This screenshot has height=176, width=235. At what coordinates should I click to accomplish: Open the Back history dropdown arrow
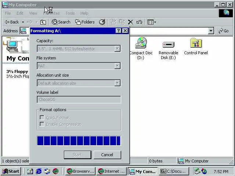pyautogui.click(x=23, y=22)
